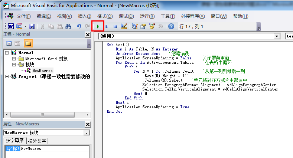The width and height of the screenshot is (293, 158).
Task: Collapse the 模块 folder
Action: 14,65
